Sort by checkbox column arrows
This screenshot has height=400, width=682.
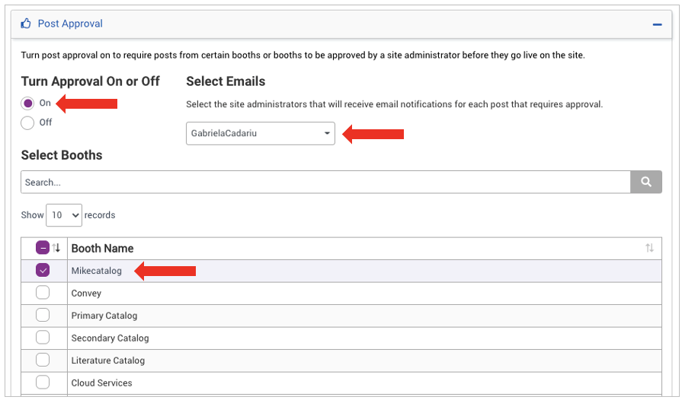(x=56, y=248)
